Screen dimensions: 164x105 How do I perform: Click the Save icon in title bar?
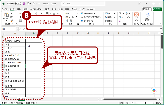(24, 4)
